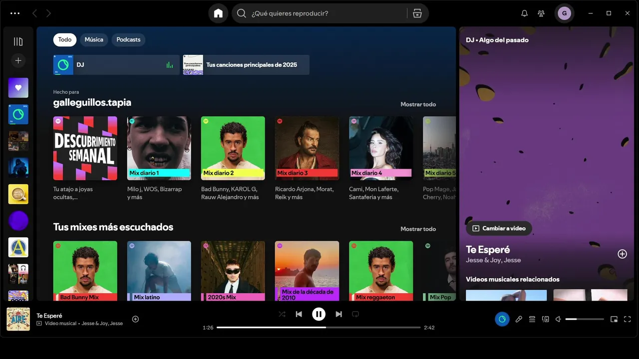This screenshot has width=639, height=359.
Task: Go back with the left arrow
Action: (x=34, y=13)
